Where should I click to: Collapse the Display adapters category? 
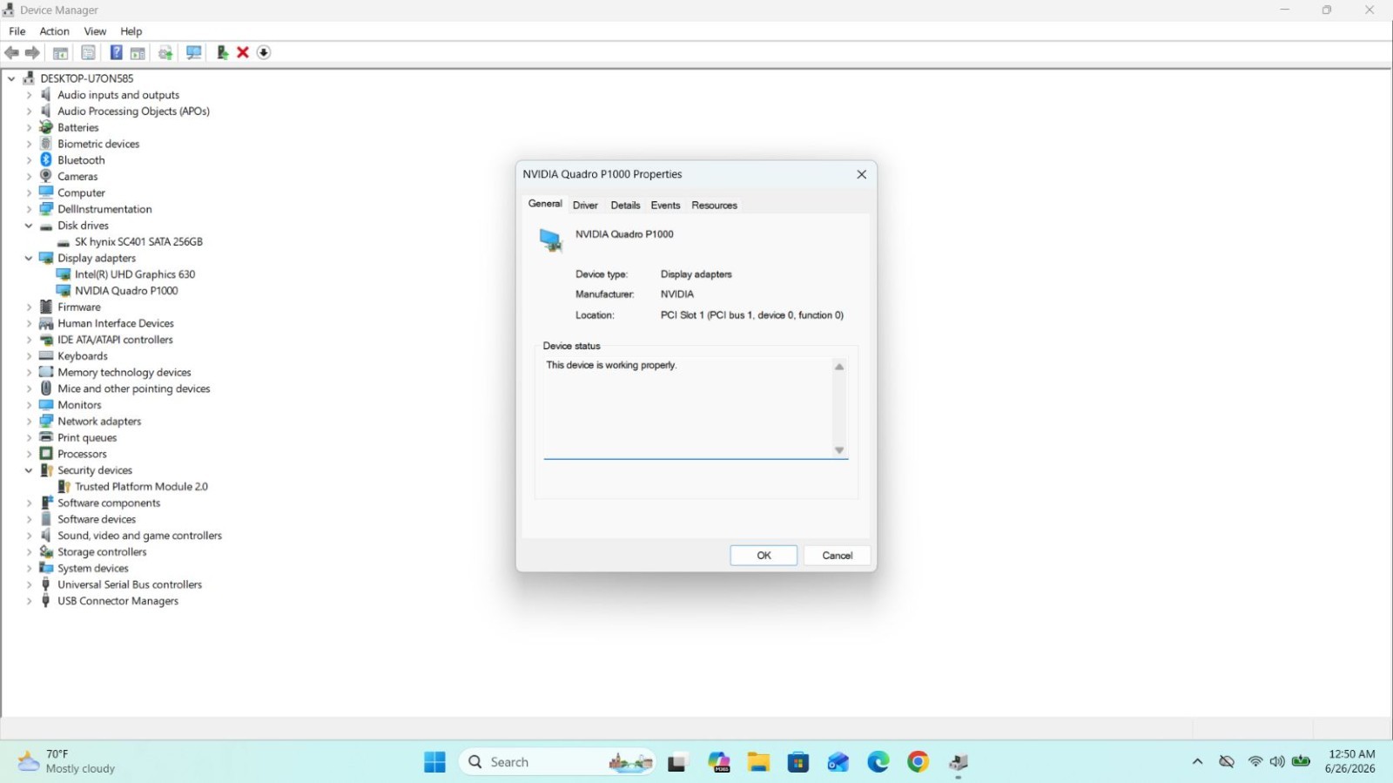coord(29,259)
